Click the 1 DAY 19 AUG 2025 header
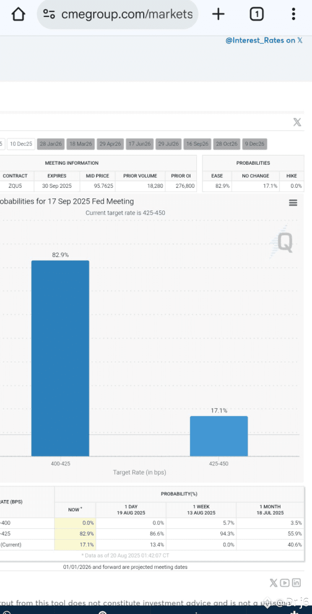 click(131, 510)
